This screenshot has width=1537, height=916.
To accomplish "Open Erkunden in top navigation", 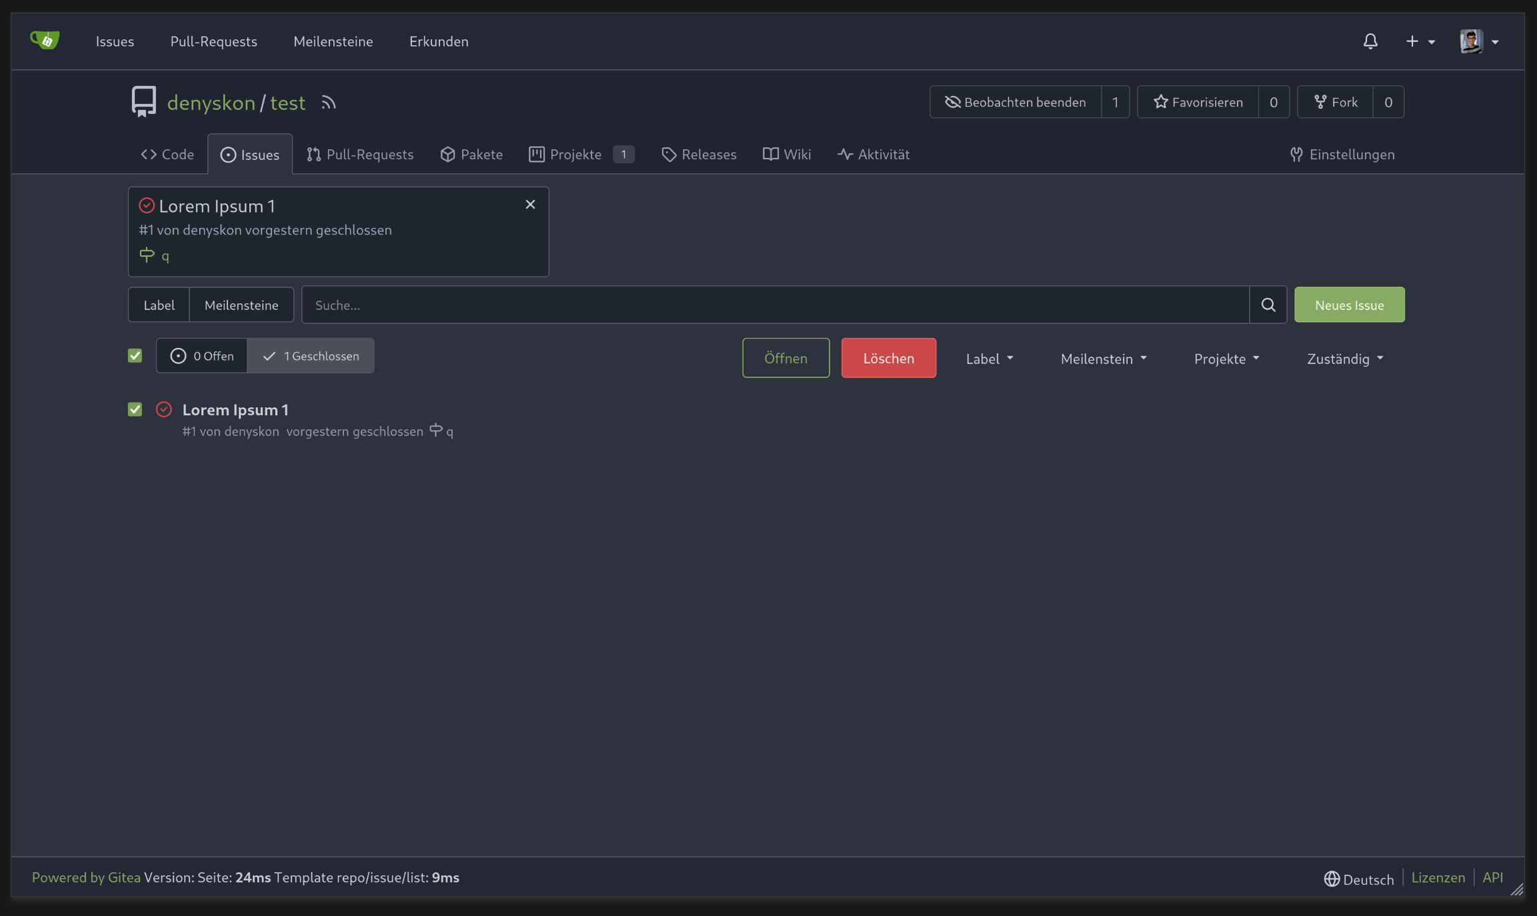I will pos(439,41).
